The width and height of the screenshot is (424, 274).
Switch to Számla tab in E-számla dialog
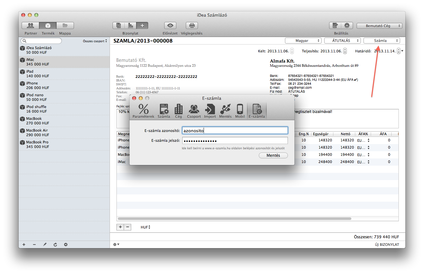[x=164, y=111]
